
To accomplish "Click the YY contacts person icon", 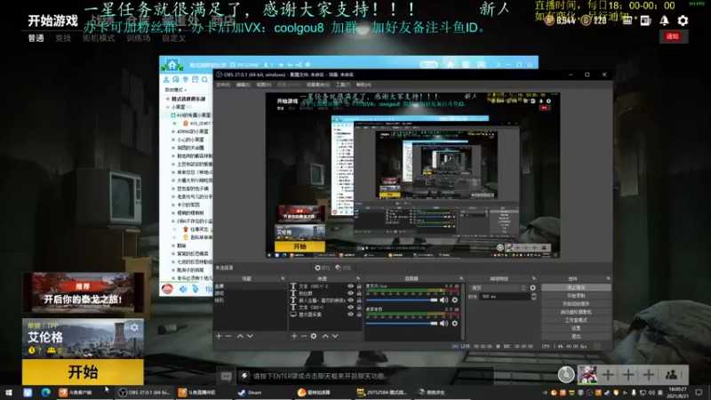I will click(x=166, y=80).
